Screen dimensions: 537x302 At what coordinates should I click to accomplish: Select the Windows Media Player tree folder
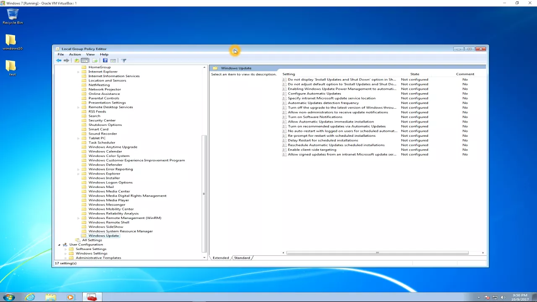click(x=109, y=200)
